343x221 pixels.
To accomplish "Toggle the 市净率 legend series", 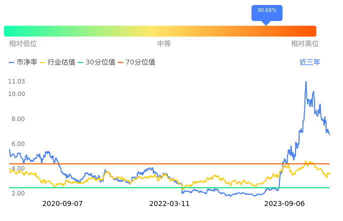I will pos(23,62).
